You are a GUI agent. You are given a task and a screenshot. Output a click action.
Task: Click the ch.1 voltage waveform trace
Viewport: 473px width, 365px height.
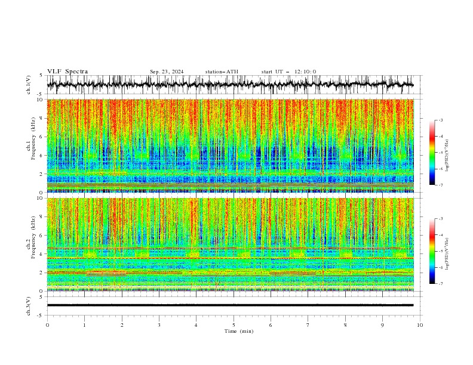pyautogui.click(x=230, y=84)
